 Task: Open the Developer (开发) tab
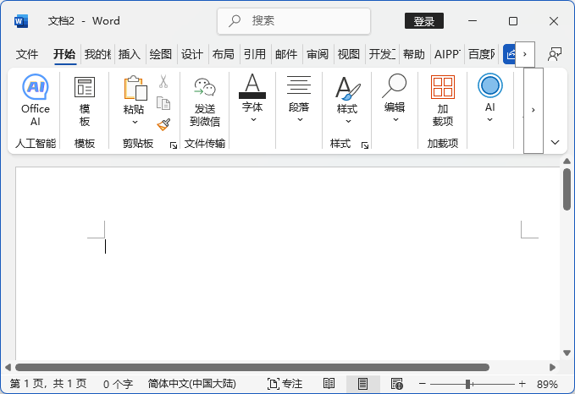(382, 54)
